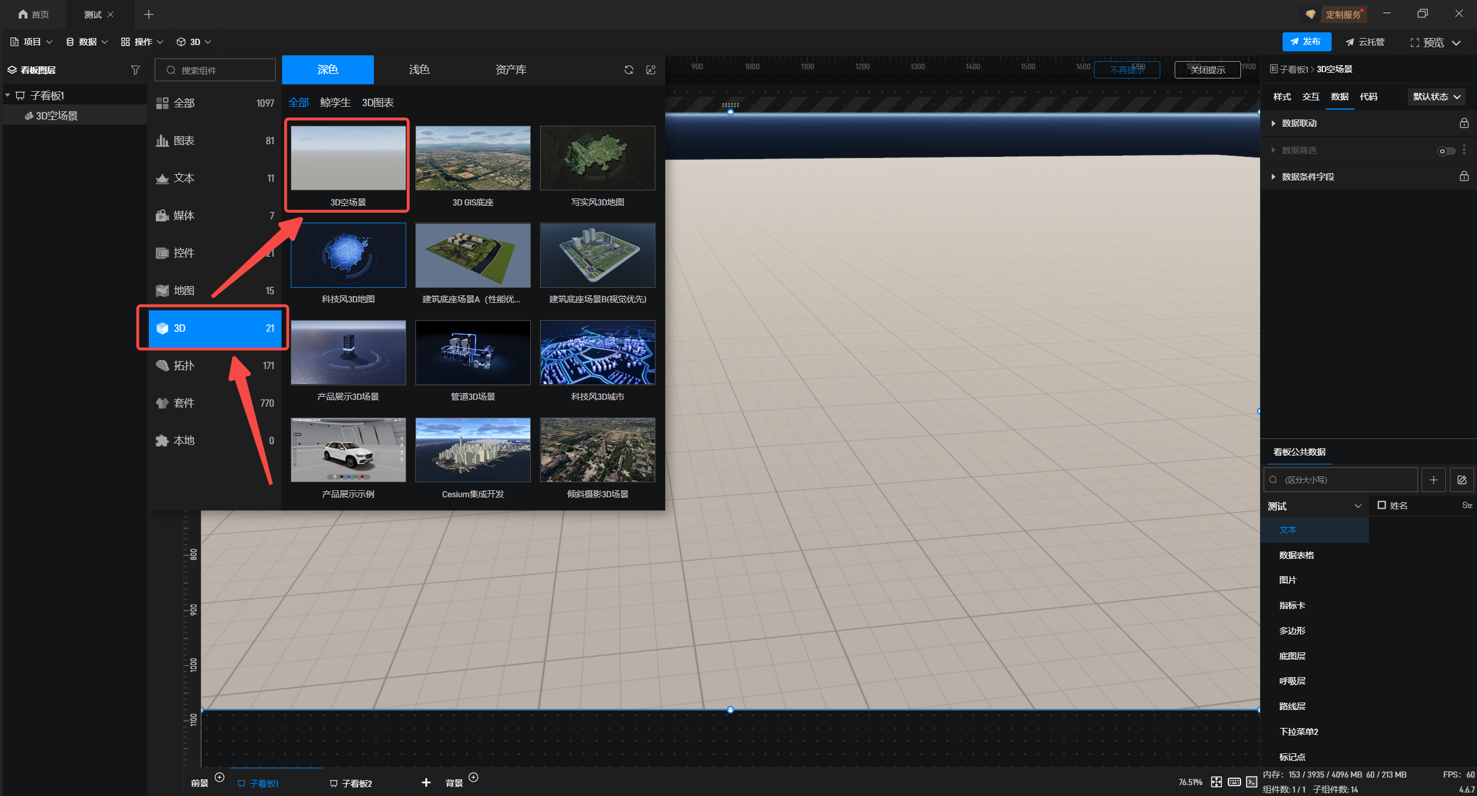
Task: Click the plus icon beside 前景
Action: [219, 777]
